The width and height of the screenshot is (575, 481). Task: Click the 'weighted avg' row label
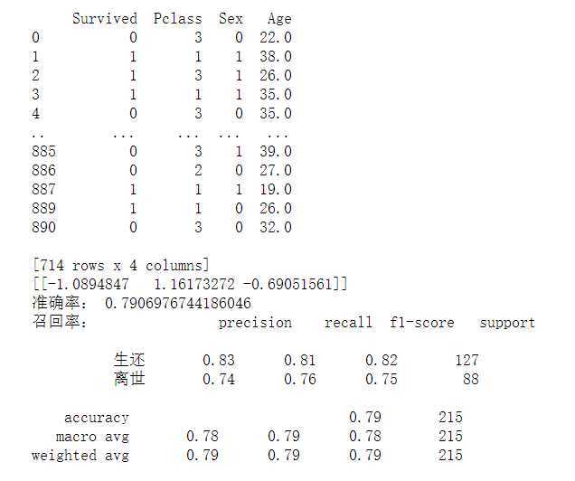80,455
